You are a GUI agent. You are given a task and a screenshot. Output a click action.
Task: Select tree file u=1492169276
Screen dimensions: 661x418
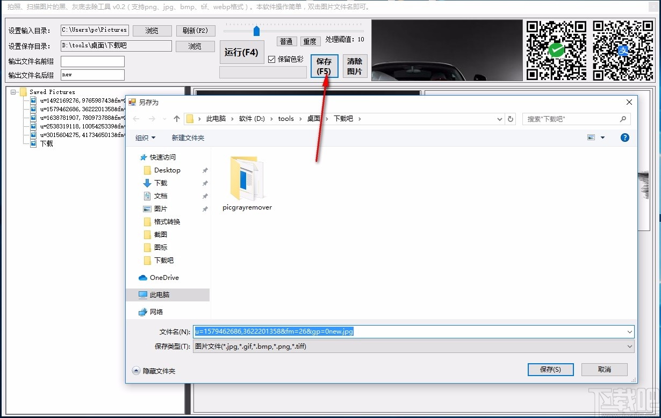(x=77, y=100)
